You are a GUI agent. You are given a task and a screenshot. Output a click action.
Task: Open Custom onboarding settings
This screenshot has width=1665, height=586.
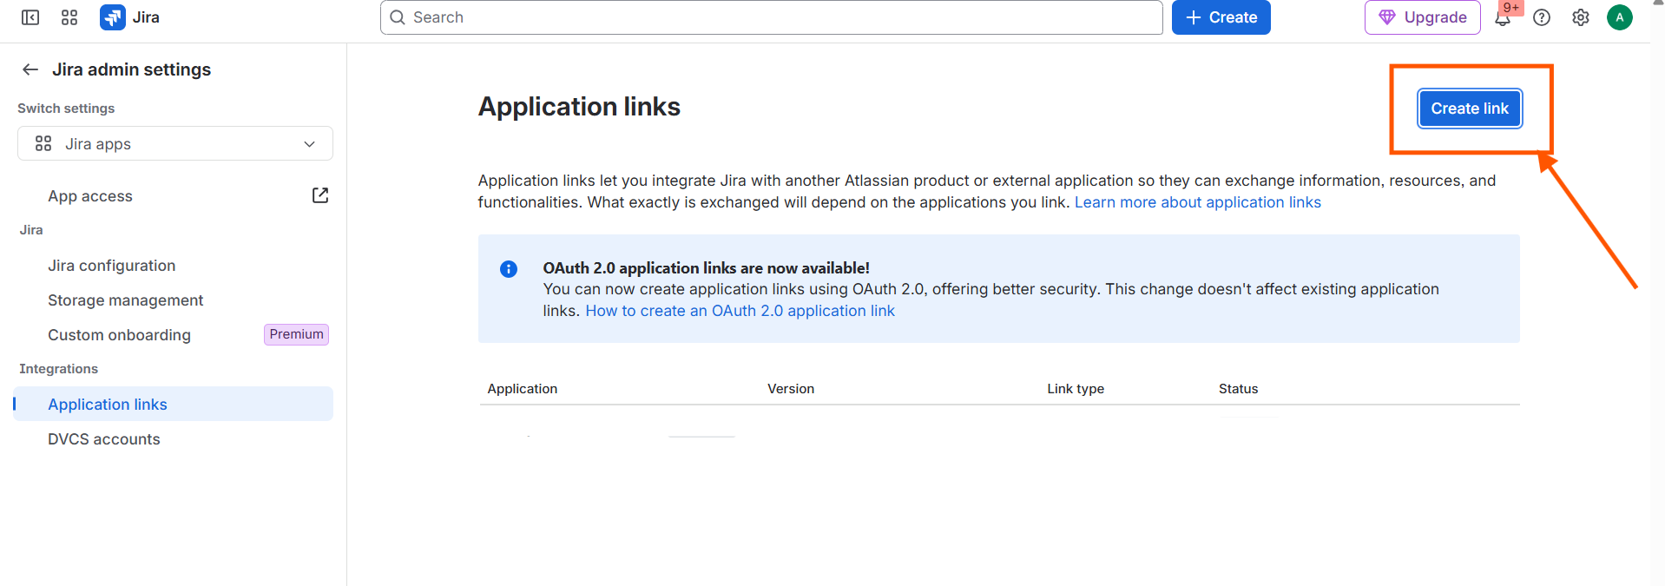click(119, 335)
